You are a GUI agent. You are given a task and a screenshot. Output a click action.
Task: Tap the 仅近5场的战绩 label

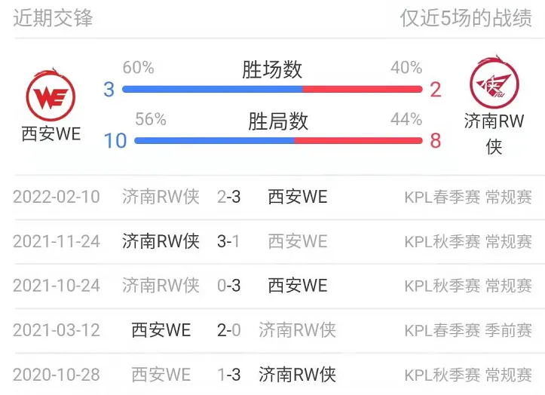[466, 18]
